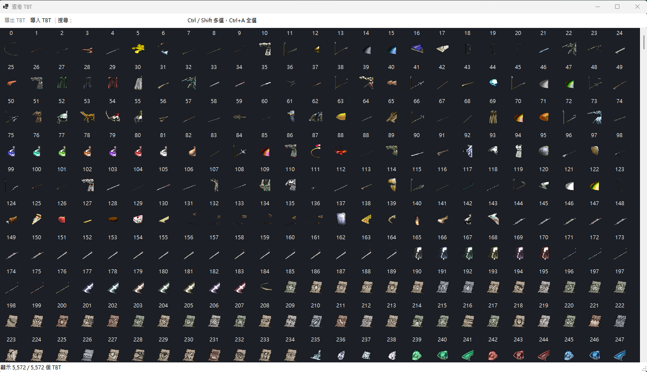Select the brown leather icon numbered 128
This screenshot has width=647, height=372.
tap(113, 219)
